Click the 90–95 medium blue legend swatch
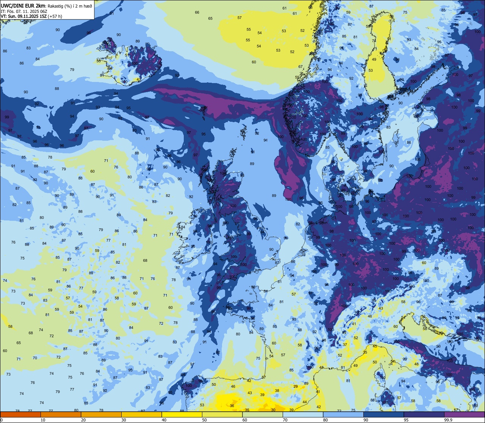The height and width of the screenshot is (423, 485). 383,415
